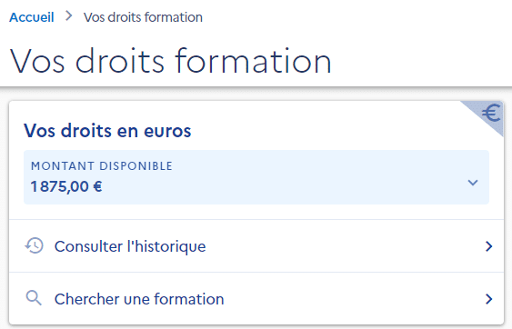Image resolution: width=512 pixels, height=329 pixels.
Task: Select the 'Vos droits en euros' heading
Action: [107, 131]
